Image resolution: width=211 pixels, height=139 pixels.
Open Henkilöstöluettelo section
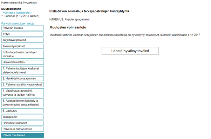tap(22, 62)
